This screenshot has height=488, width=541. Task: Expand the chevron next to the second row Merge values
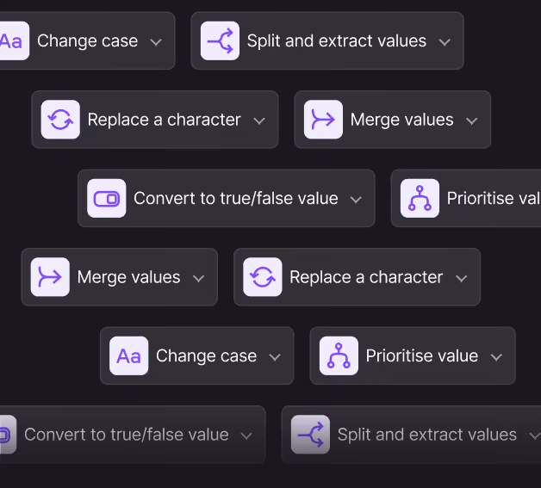(x=471, y=121)
